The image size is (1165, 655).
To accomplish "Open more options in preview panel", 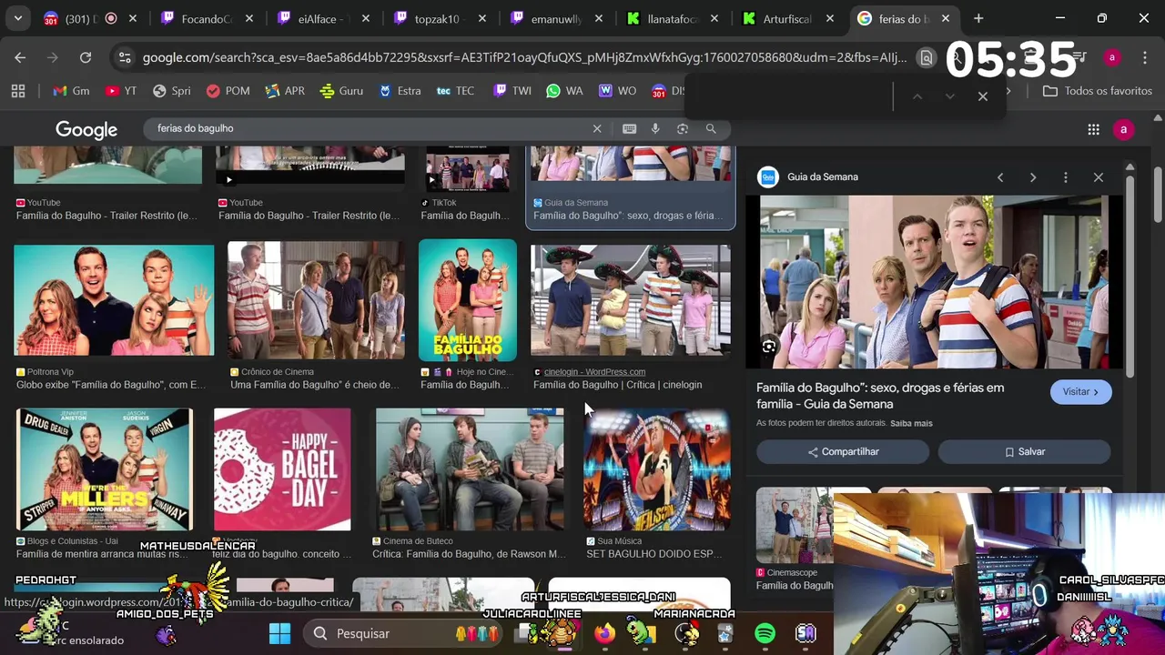I will [x=1066, y=177].
